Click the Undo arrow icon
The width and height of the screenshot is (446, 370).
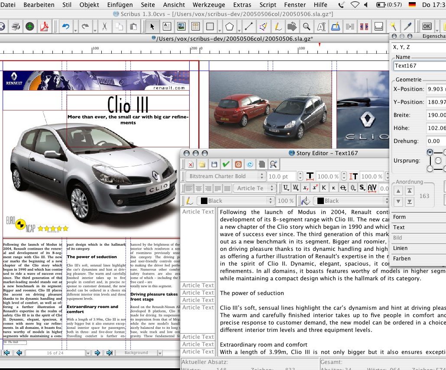66,26
